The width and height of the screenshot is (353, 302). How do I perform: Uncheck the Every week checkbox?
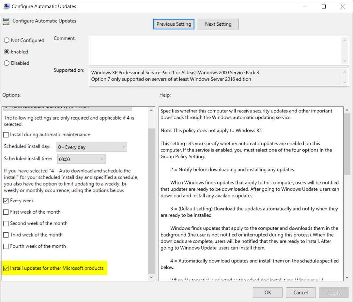(6, 201)
